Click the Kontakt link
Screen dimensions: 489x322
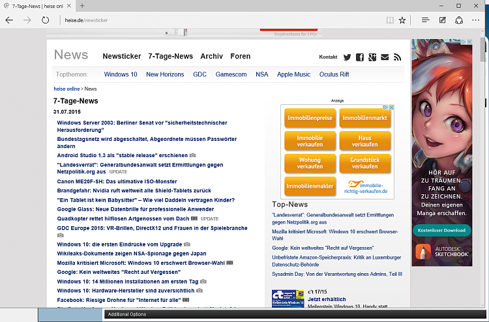[328, 57]
